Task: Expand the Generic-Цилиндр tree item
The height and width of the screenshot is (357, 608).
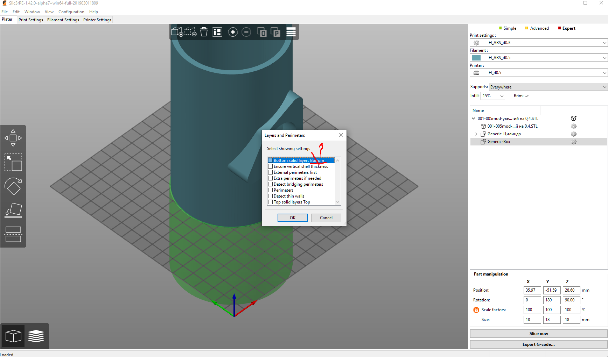Action: tap(476, 134)
